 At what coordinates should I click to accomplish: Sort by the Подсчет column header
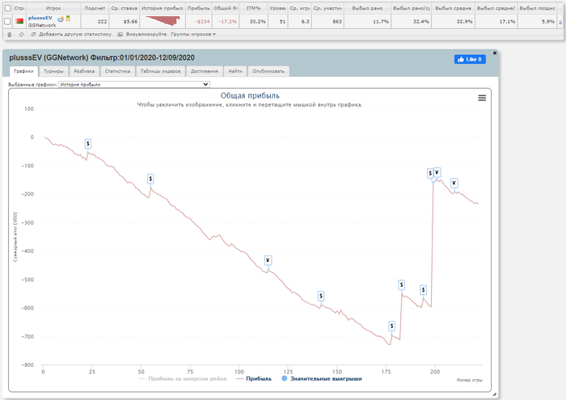point(95,8)
